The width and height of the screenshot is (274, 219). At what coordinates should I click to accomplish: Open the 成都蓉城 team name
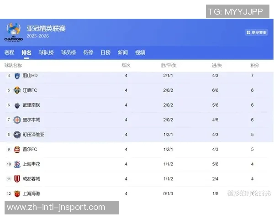pyautogui.click(x=32, y=179)
